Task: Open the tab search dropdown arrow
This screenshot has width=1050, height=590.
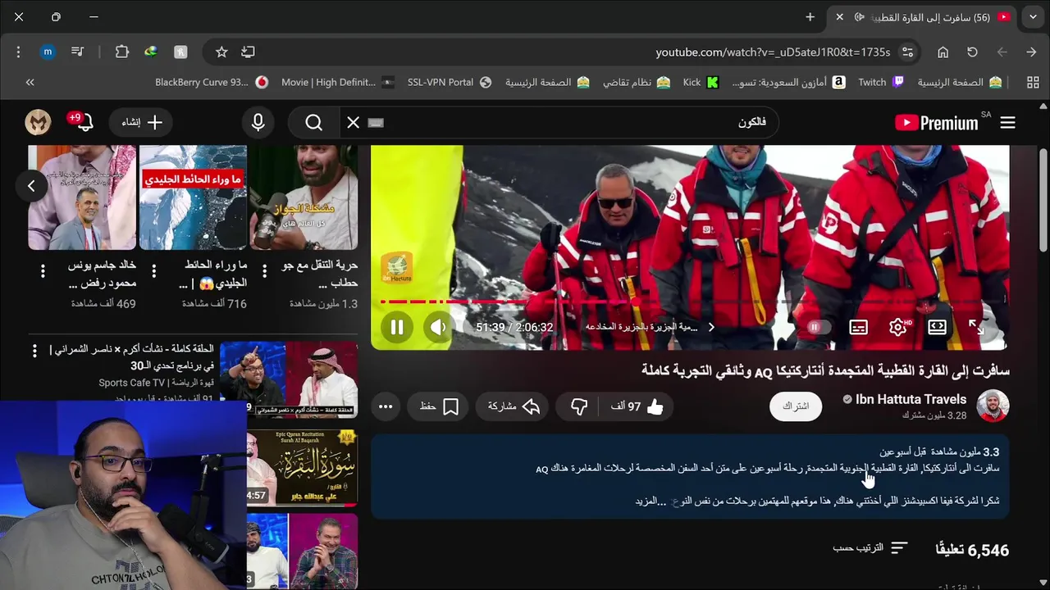Action: pos(1033,16)
